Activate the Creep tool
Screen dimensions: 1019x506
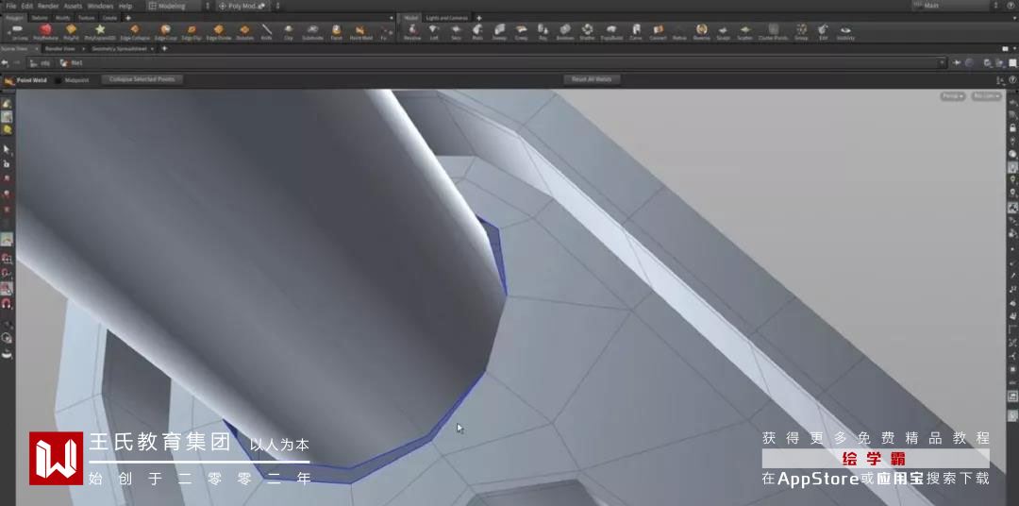521,32
